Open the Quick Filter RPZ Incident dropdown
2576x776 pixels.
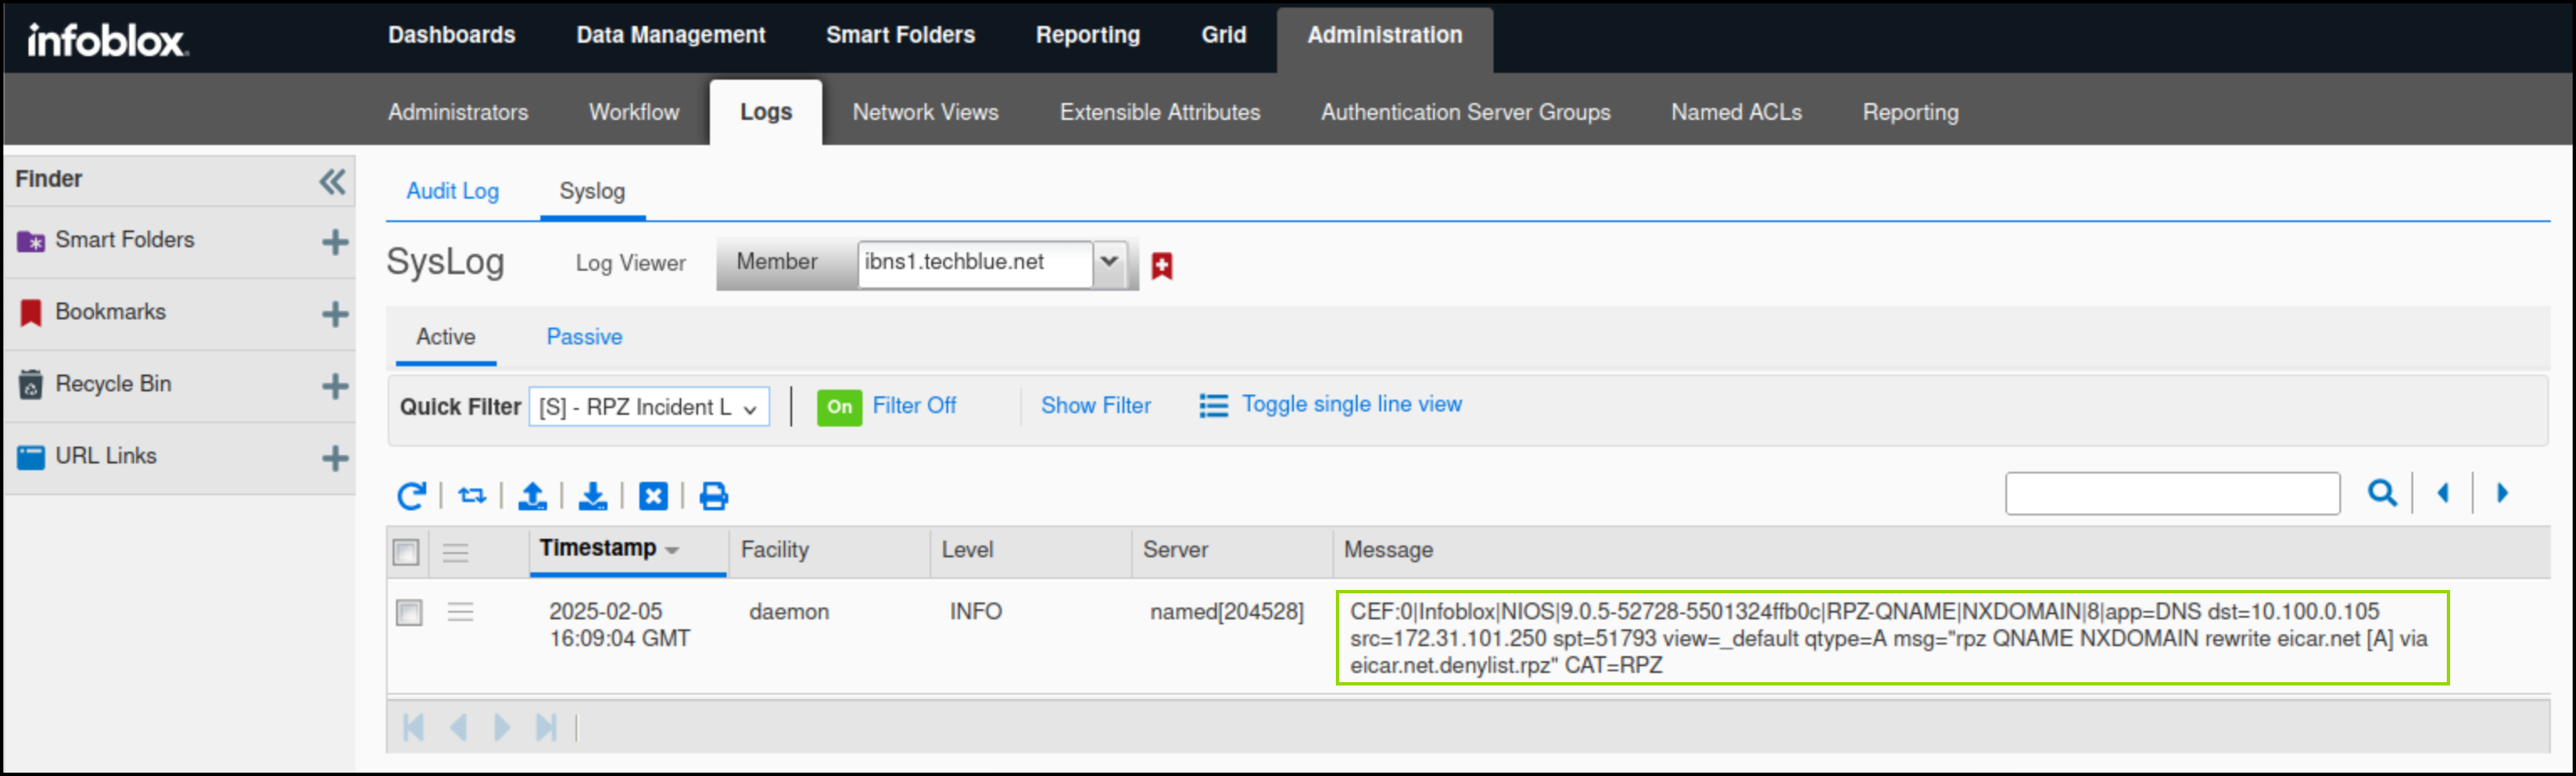tap(648, 406)
